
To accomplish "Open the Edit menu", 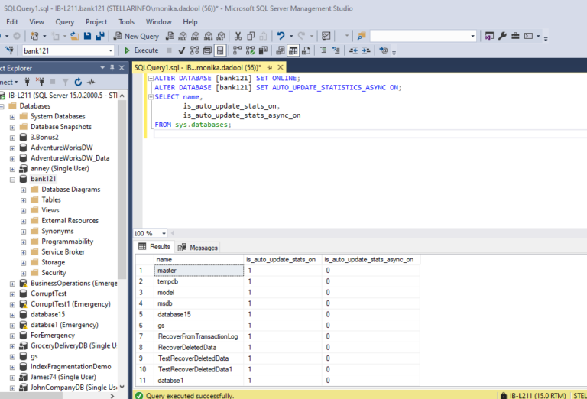I will coord(12,21).
